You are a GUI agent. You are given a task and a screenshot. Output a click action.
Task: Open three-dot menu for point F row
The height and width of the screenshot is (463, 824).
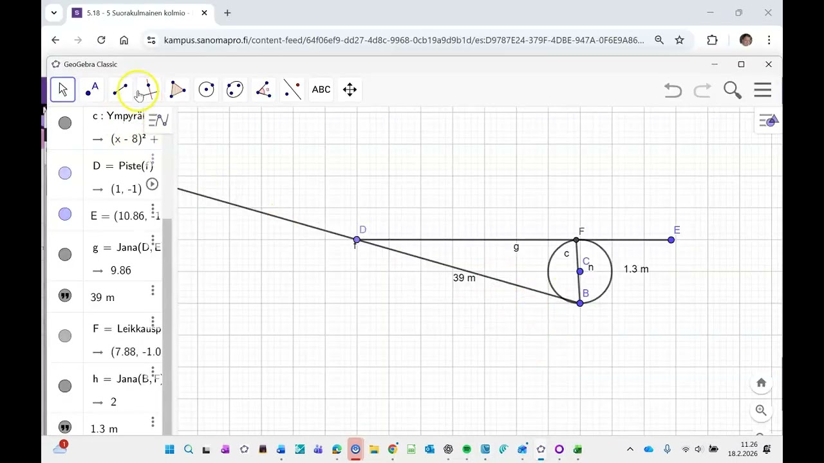[153, 322]
